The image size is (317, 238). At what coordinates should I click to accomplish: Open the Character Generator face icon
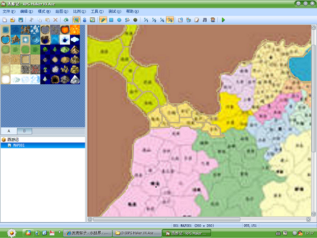(x=213, y=20)
